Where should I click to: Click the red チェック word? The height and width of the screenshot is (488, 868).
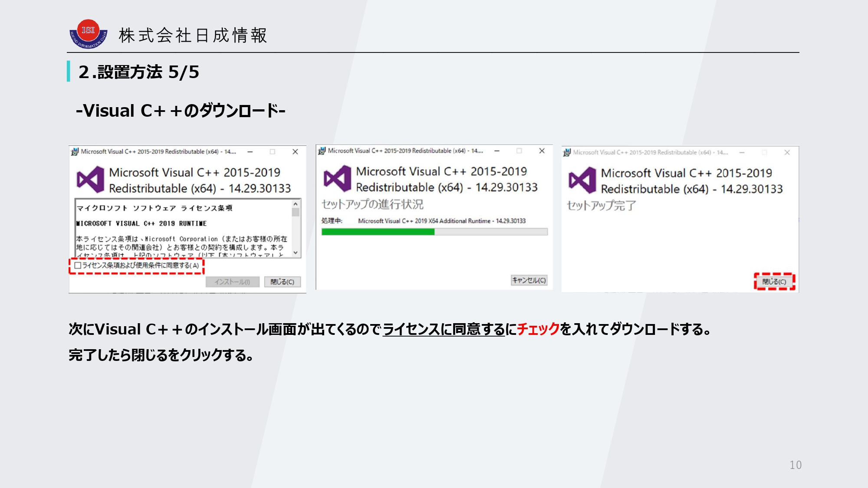click(x=538, y=329)
